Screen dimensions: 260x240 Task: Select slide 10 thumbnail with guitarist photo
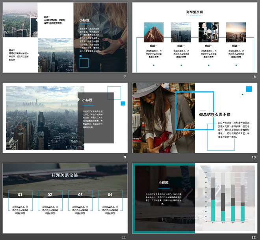[x=195, y=118]
